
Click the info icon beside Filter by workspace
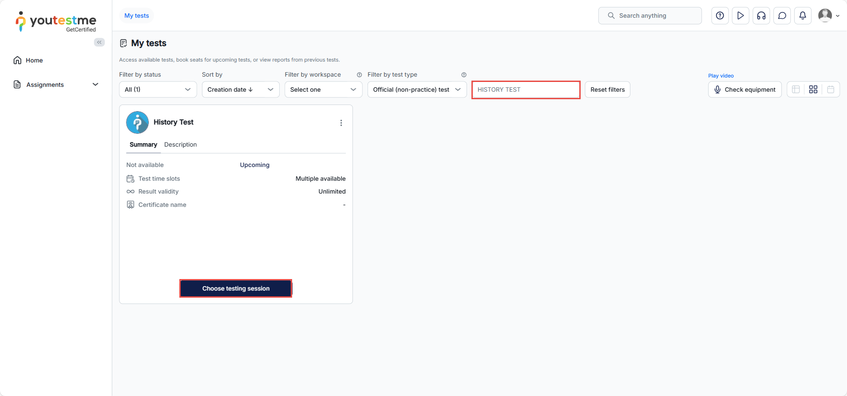pos(359,75)
